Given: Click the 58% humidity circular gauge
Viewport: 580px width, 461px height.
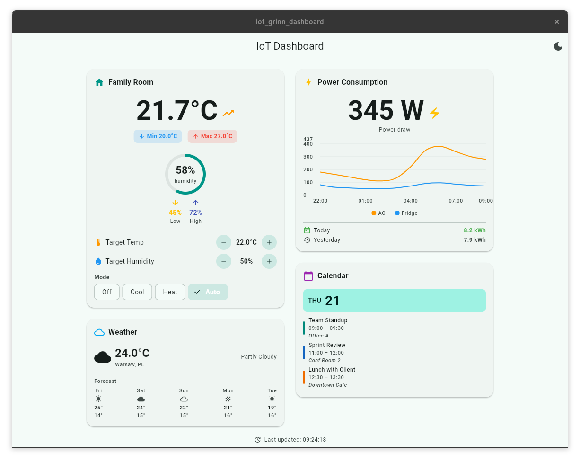Looking at the screenshot, I should coord(185,174).
